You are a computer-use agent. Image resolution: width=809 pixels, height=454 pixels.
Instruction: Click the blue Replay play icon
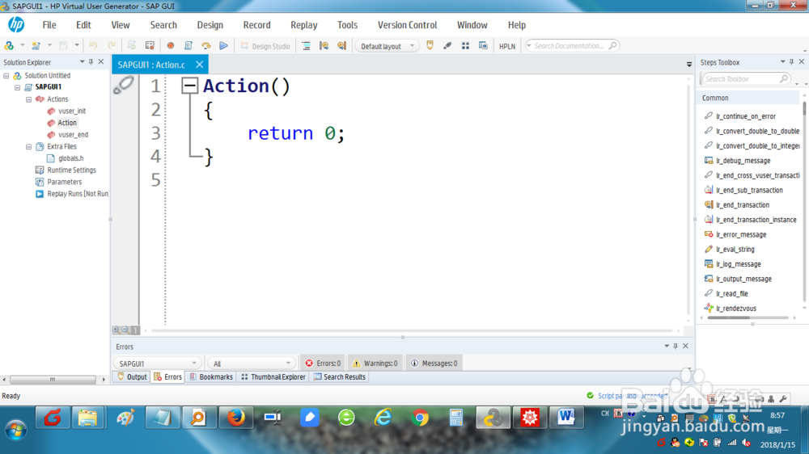click(x=223, y=46)
